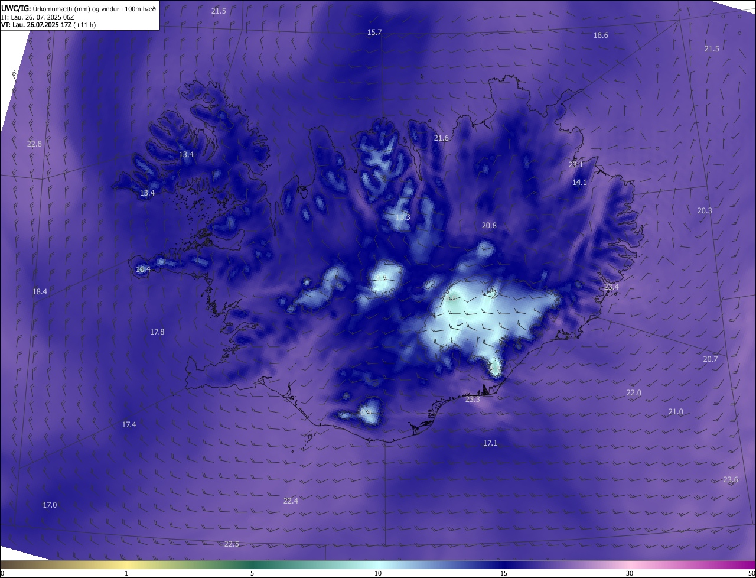Pick the 23.4 value label
This screenshot has height=578, width=756.
click(611, 287)
